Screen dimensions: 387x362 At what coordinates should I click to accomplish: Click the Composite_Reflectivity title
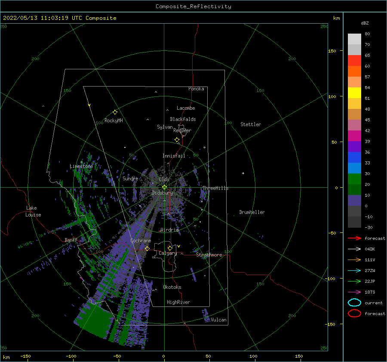[193, 6]
